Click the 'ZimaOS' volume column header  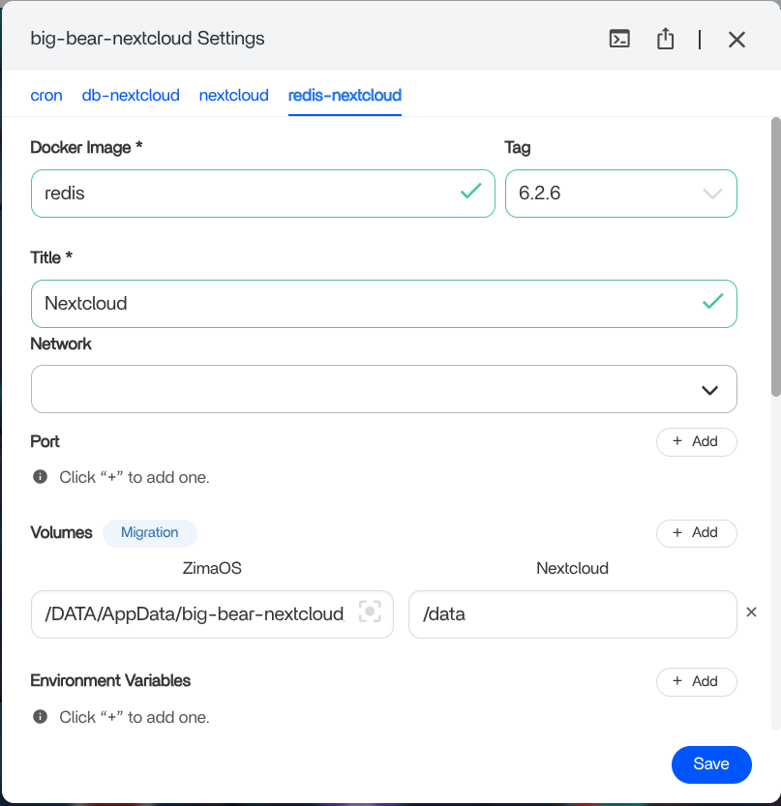pyautogui.click(x=212, y=568)
